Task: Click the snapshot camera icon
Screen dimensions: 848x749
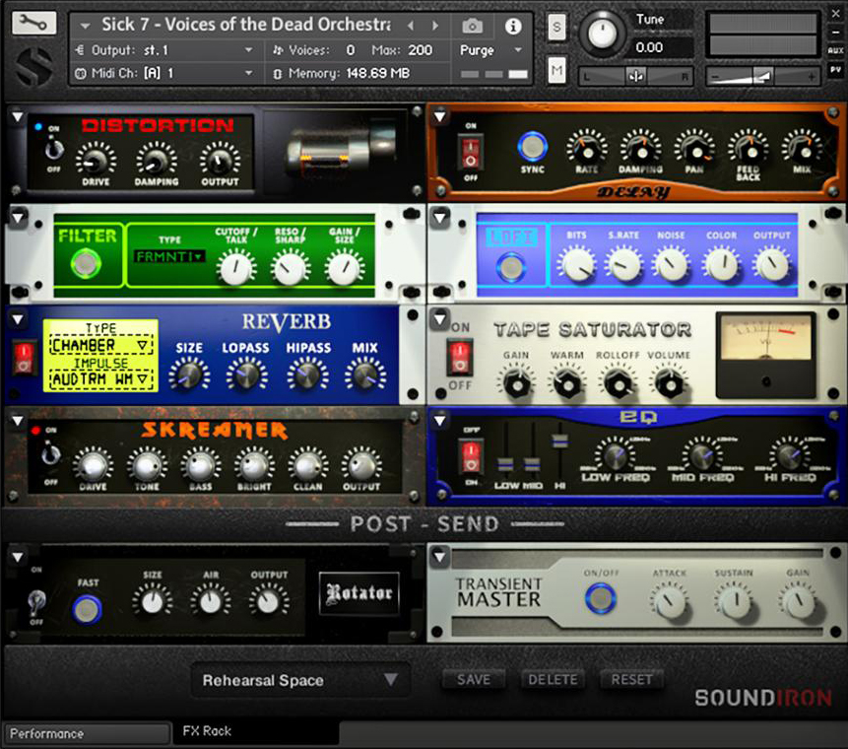Action: click(472, 27)
